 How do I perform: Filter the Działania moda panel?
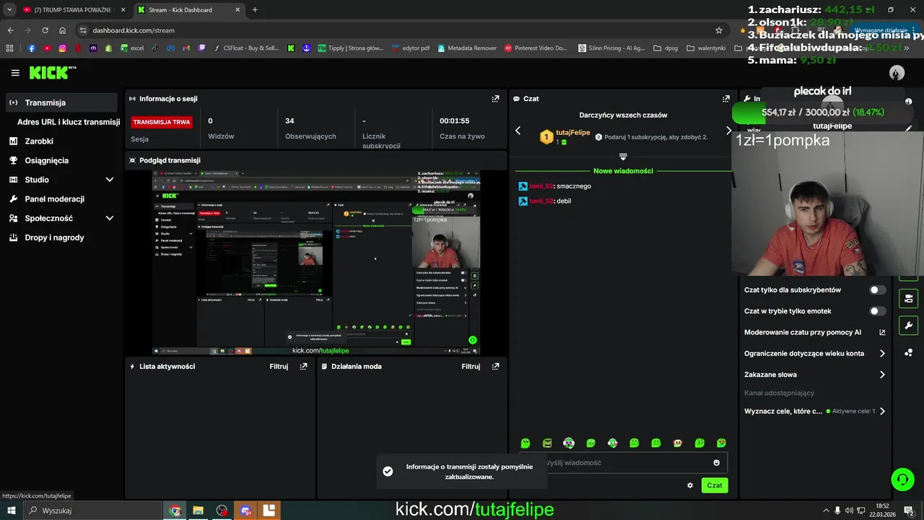[471, 366]
